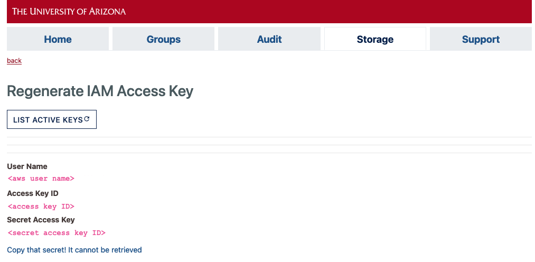Select the access key ID value
Viewport: 535px width, 262px height.
coord(41,207)
